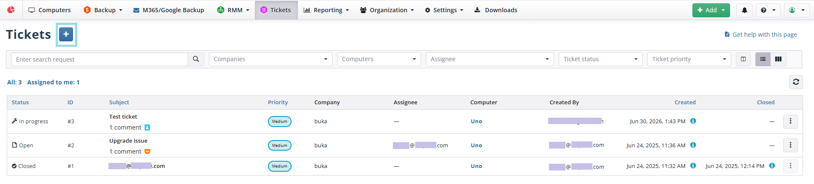Click Medium priority badge on ticket #3

pyautogui.click(x=280, y=122)
